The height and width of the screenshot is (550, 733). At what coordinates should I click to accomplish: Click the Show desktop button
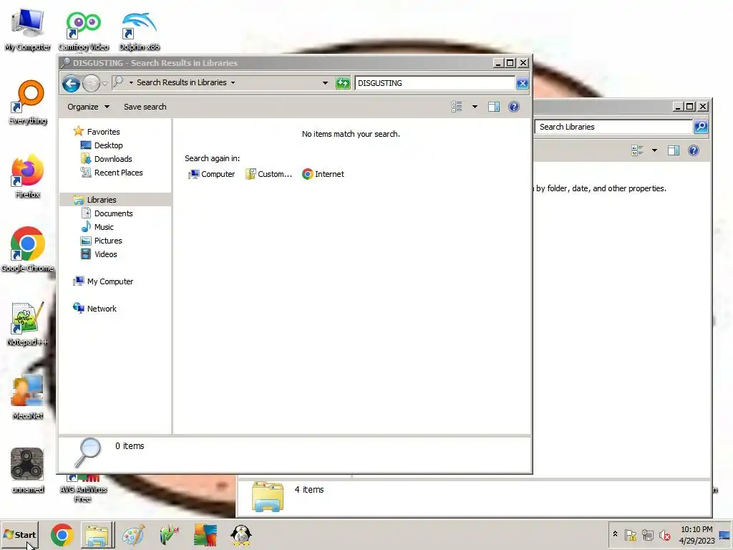724,534
